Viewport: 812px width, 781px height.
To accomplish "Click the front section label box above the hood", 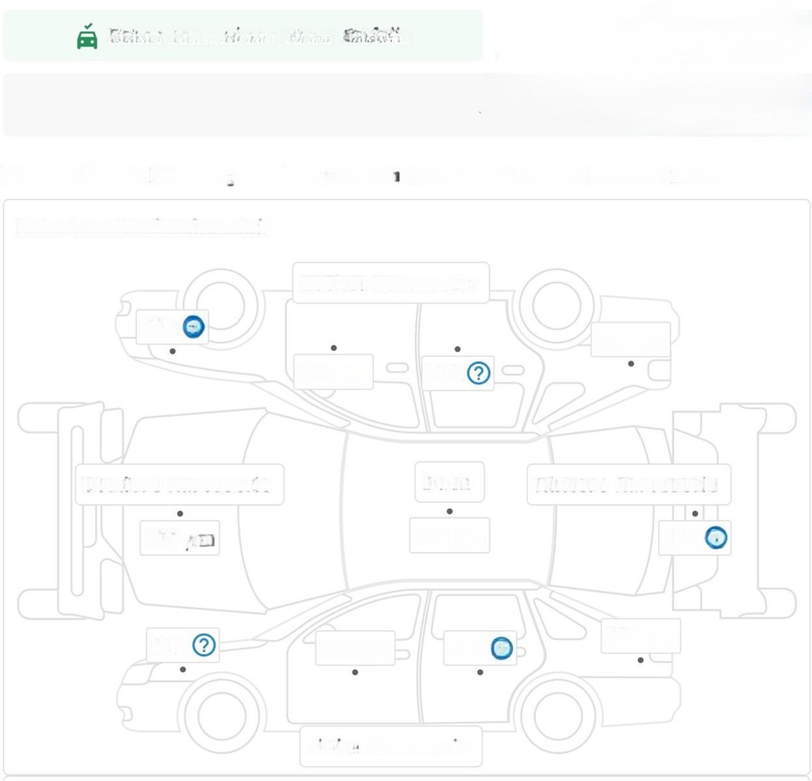I will click(180, 485).
